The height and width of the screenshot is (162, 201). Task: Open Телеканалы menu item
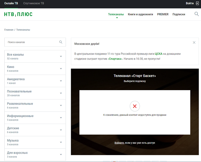(x=116, y=14)
